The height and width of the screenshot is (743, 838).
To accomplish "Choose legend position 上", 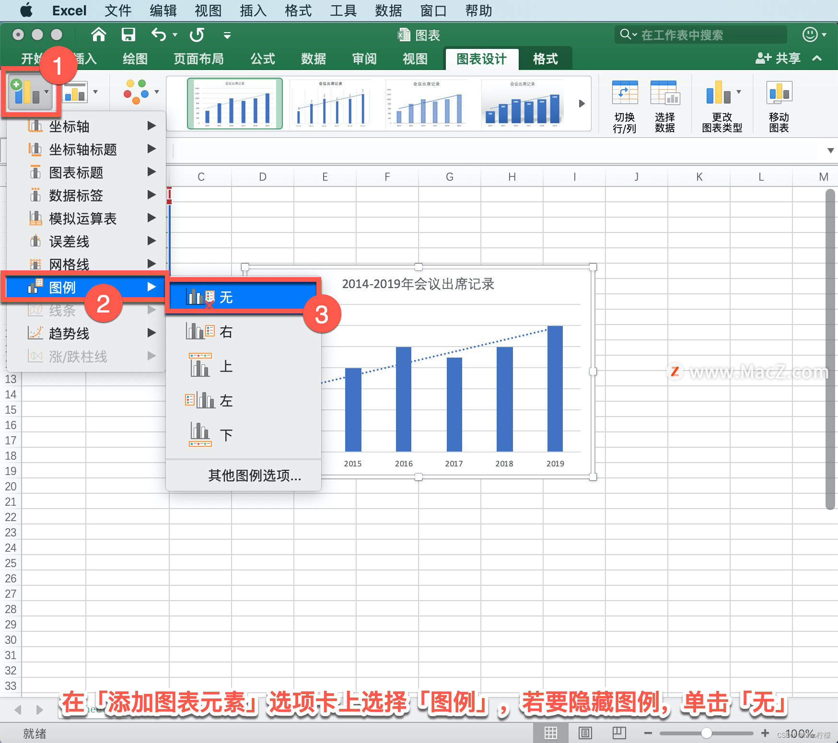I will click(243, 366).
